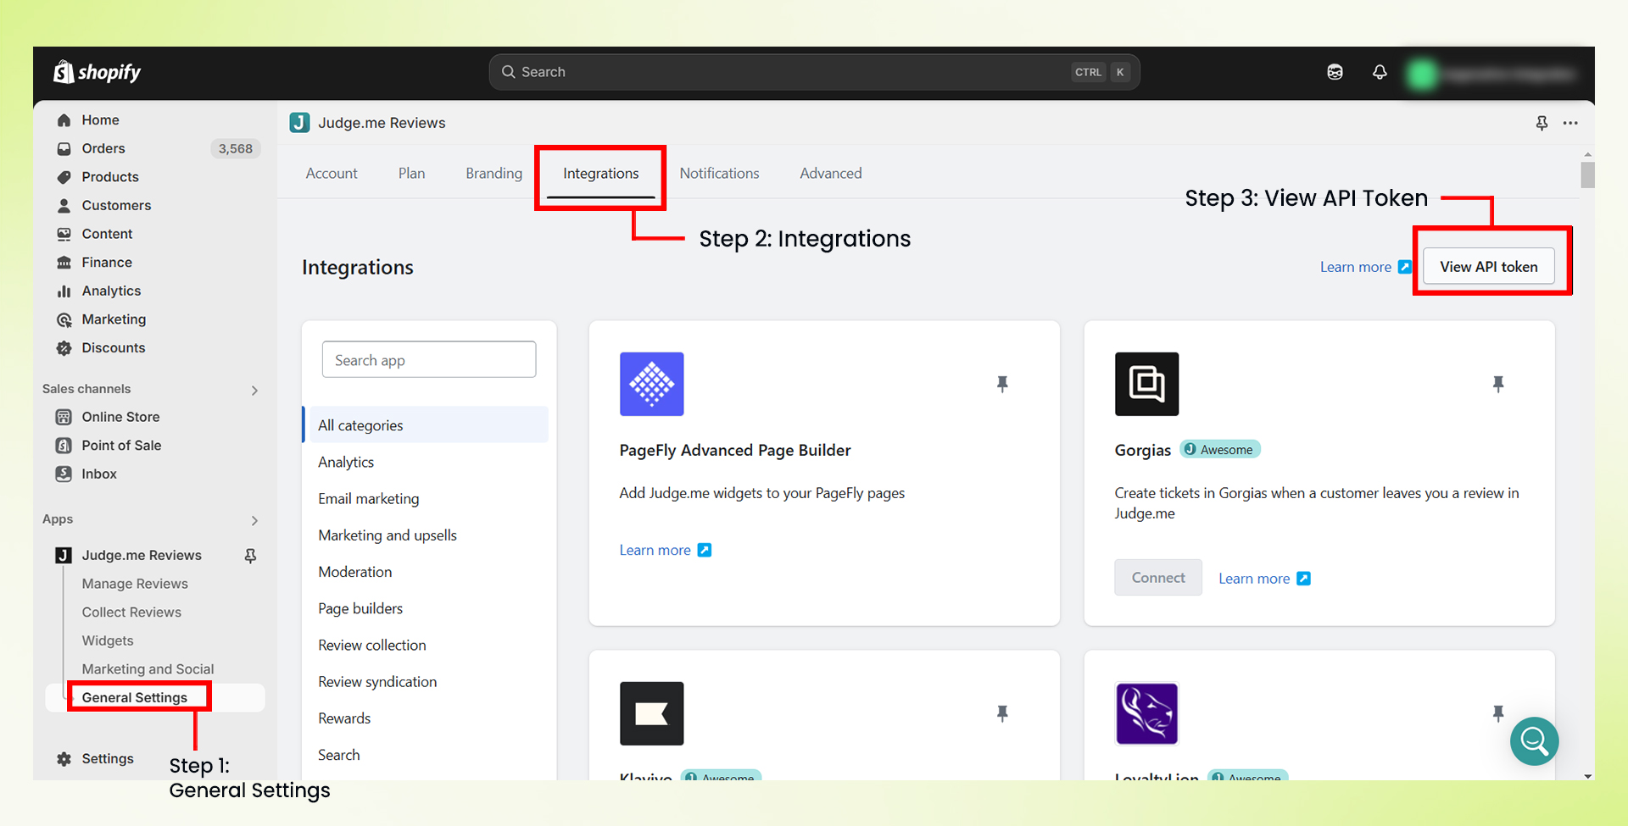Click the Shopify logo
The height and width of the screenshot is (826, 1628).
pyautogui.click(x=98, y=72)
